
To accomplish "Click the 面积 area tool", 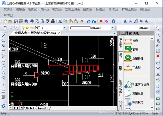I will (131, 49).
